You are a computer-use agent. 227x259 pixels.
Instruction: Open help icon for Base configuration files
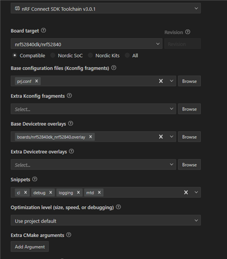tap(113, 68)
